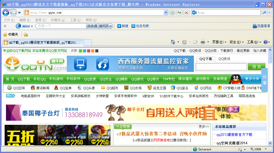Click the Internet zone globe icon
The image size is (274, 153).
195,149
